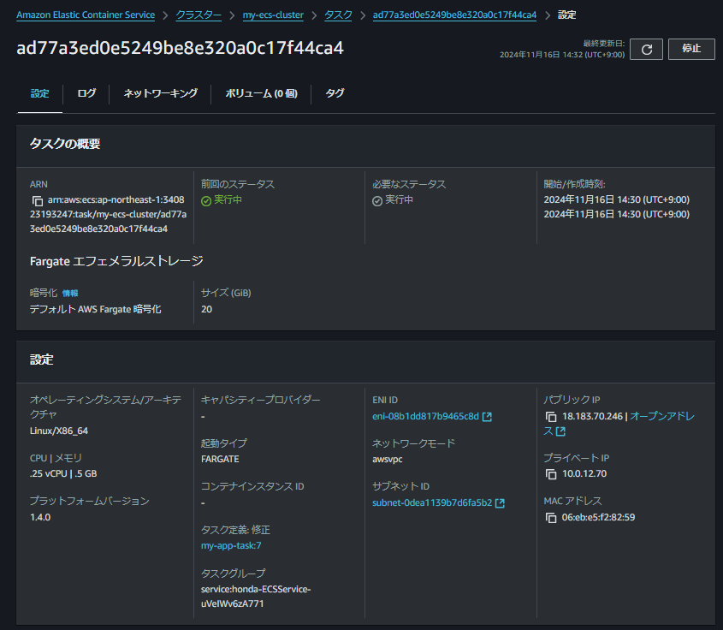Click デフォルト AWS Fargate 暗号化 text

click(96, 310)
